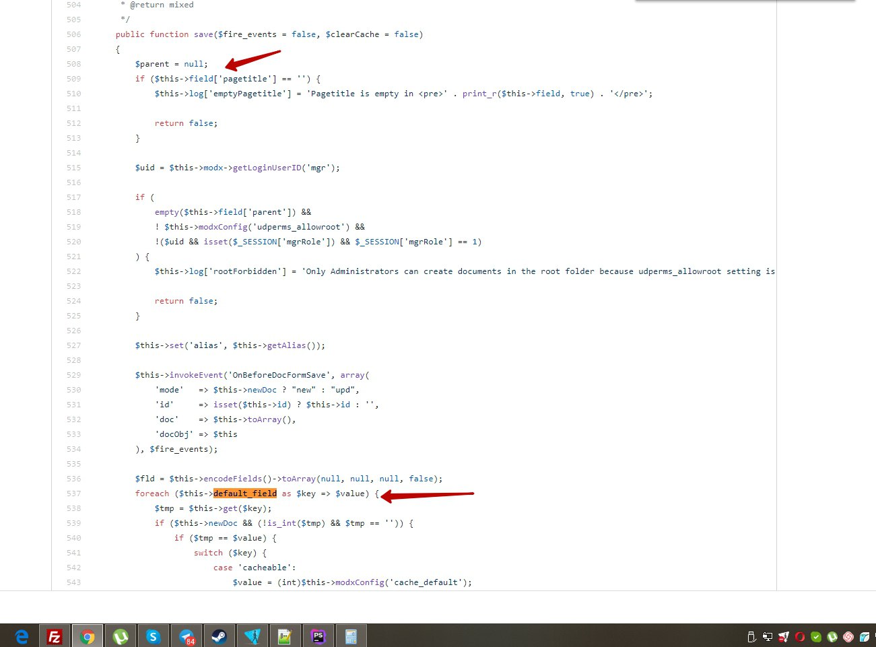Click 'encodeFields()' method text
This screenshot has height=647, width=876.
click(238, 479)
